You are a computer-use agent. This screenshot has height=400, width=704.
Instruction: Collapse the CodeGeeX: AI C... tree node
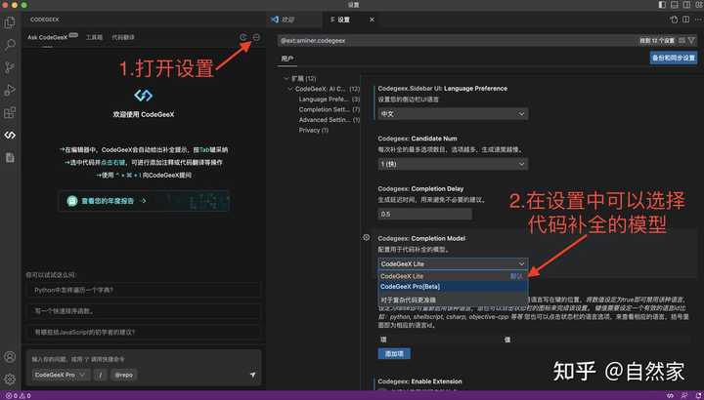coord(290,89)
